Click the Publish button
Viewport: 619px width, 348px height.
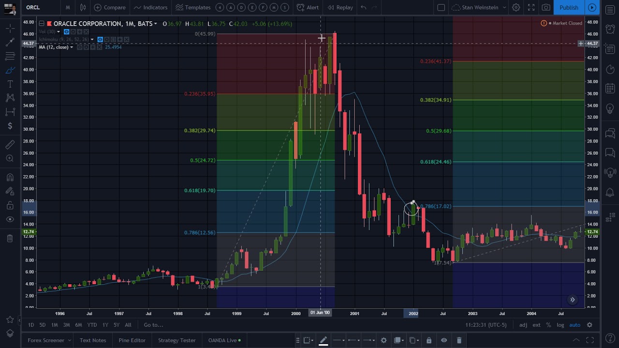[569, 7]
